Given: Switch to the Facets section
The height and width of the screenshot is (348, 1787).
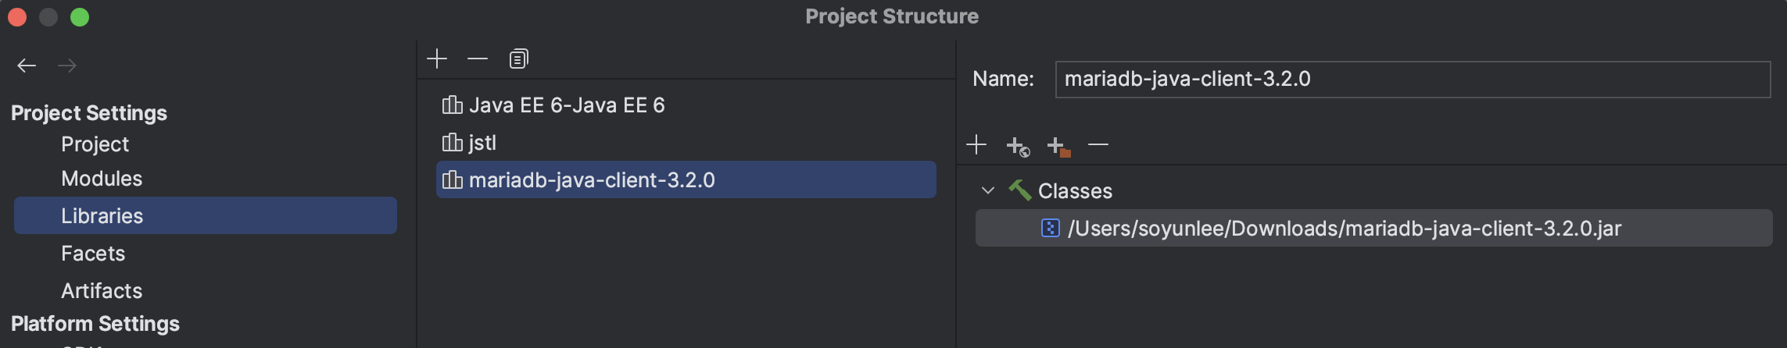Looking at the screenshot, I should coord(93,254).
